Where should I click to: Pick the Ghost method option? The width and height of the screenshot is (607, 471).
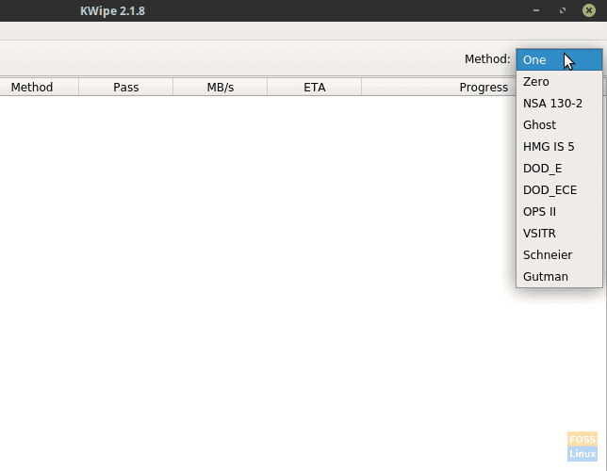[x=559, y=125]
